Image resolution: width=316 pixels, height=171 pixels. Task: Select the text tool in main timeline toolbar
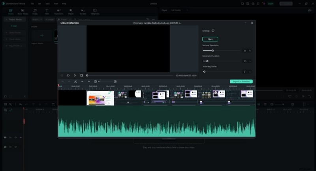click(x=53, y=104)
